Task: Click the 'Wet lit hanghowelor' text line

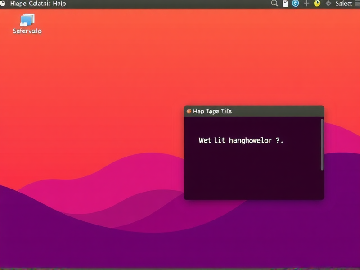Action: click(x=241, y=140)
